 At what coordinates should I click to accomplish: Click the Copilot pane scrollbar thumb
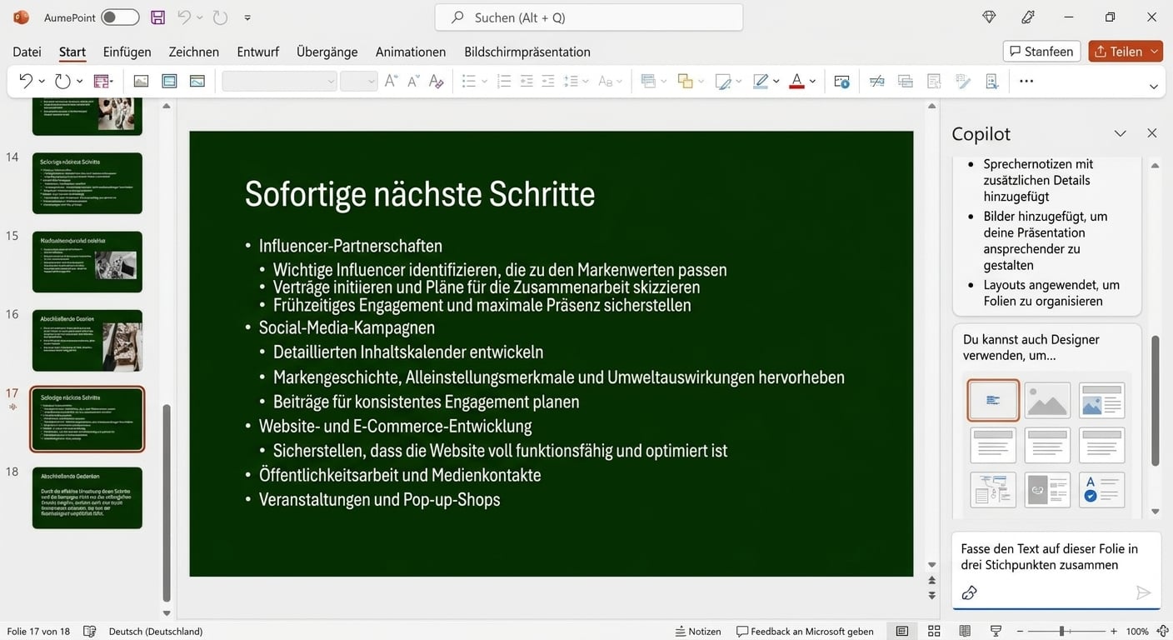1156,400
